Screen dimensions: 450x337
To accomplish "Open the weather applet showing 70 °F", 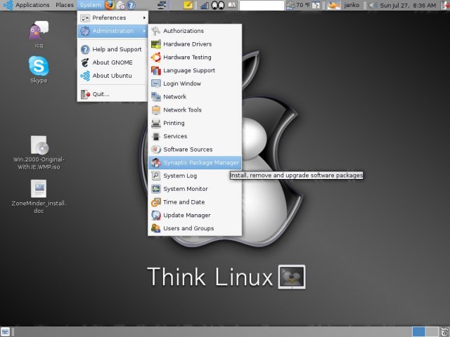I will [x=298, y=5].
